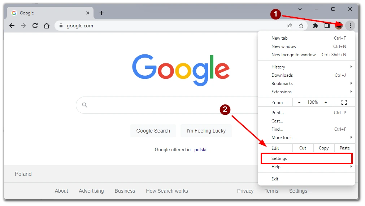Switch language via polski link
This screenshot has height=206, width=365.
click(200, 150)
